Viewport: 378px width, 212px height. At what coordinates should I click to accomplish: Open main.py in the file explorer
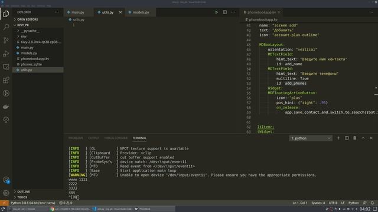(27, 48)
